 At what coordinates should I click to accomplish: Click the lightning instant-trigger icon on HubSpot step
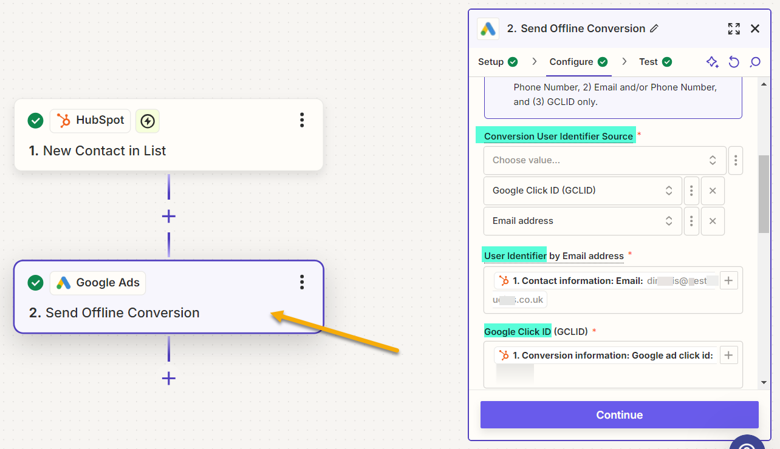point(148,121)
